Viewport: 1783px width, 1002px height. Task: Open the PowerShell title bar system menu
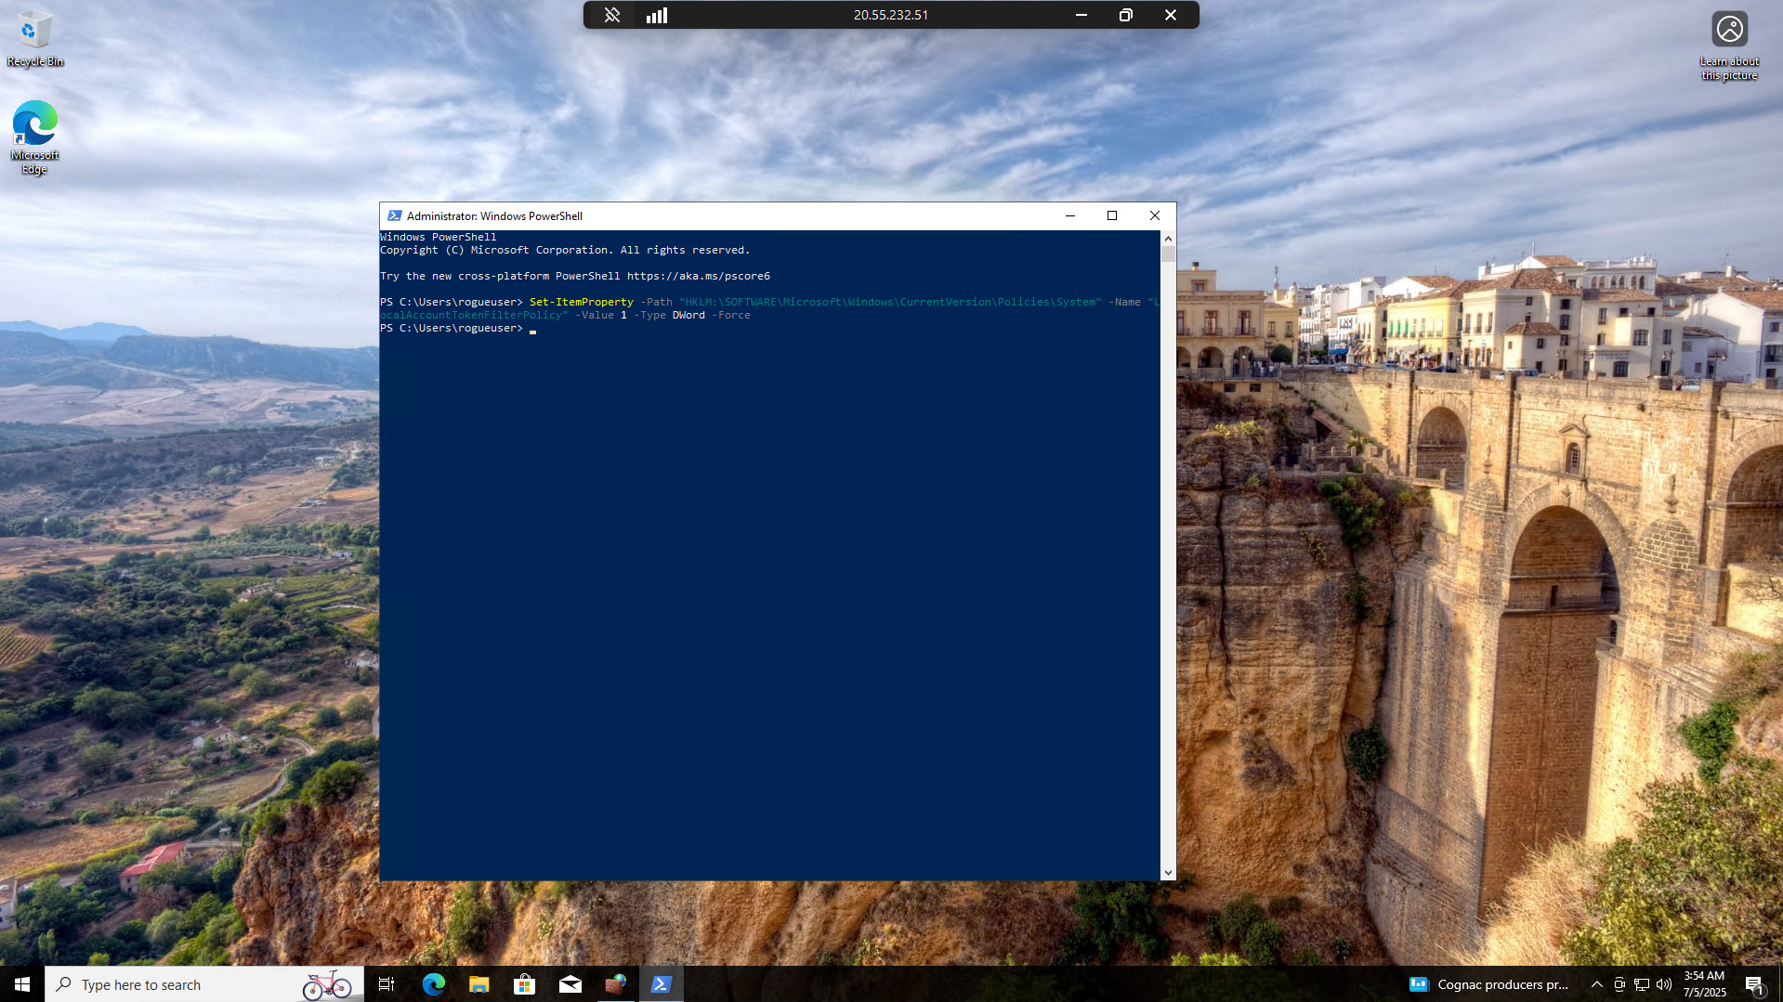click(x=394, y=215)
